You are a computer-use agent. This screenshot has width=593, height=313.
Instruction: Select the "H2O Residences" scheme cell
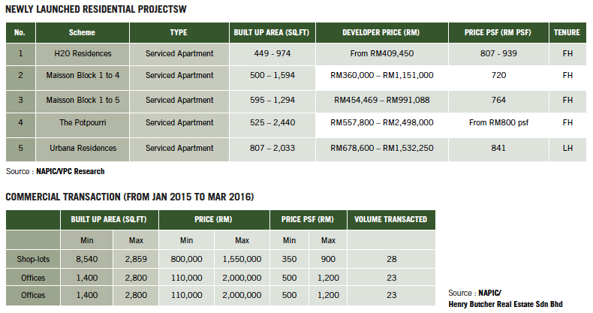[82, 54]
